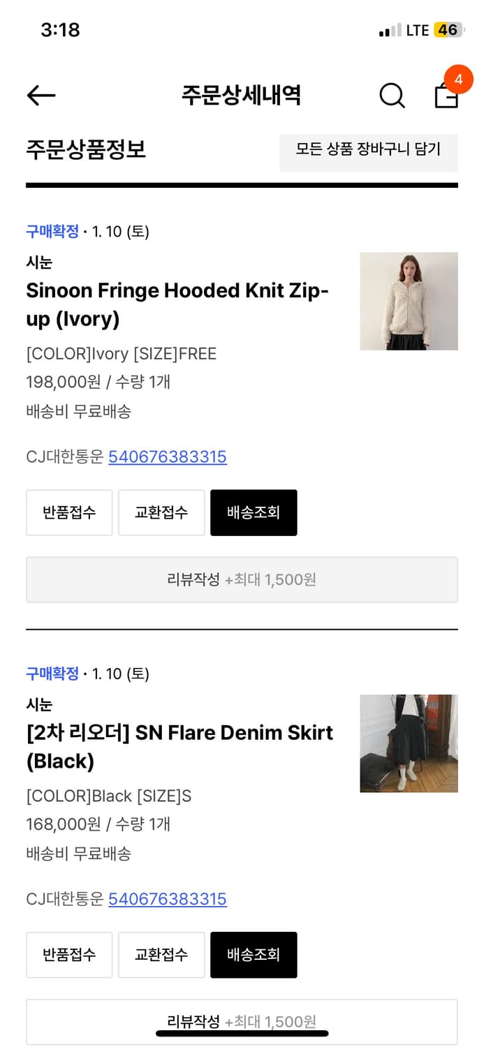The width and height of the screenshot is (484, 1047).
Task: Open Sinoon Fringe Hooded Knit thumbnail
Action: click(x=409, y=301)
